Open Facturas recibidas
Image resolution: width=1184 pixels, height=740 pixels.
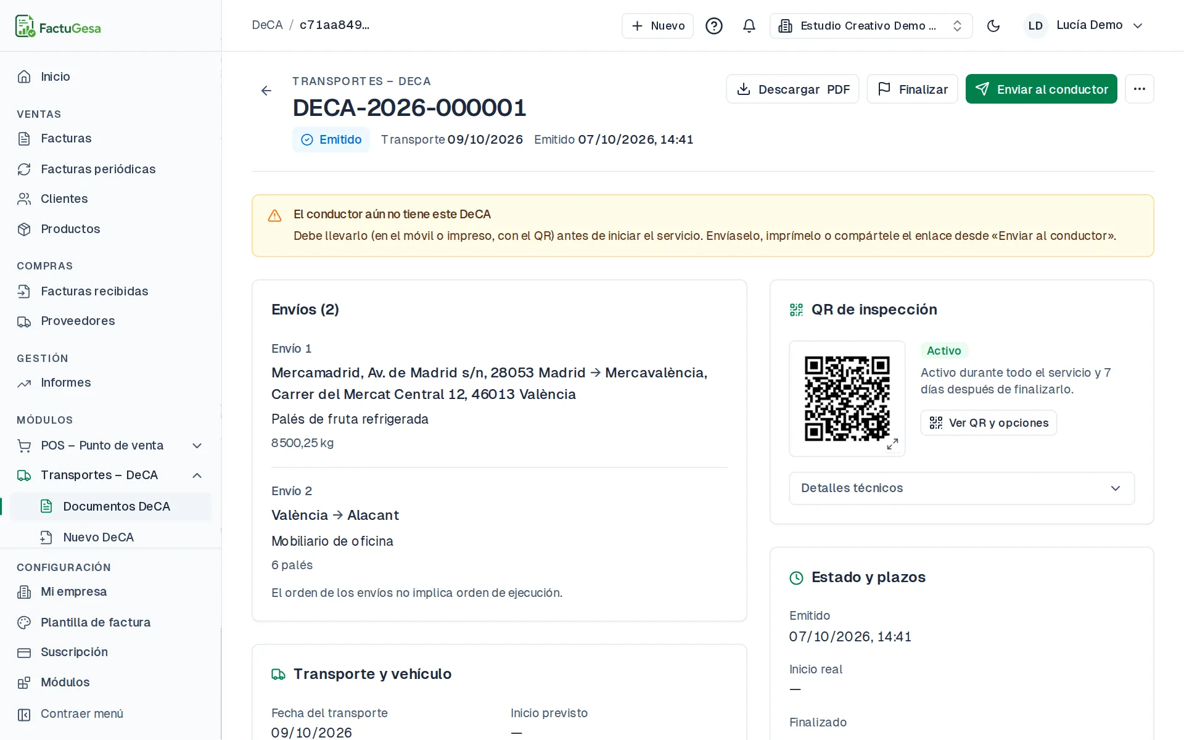[110, 291]
